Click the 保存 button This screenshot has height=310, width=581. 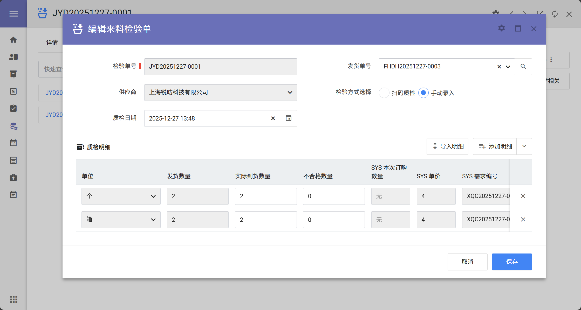[511, 262]
